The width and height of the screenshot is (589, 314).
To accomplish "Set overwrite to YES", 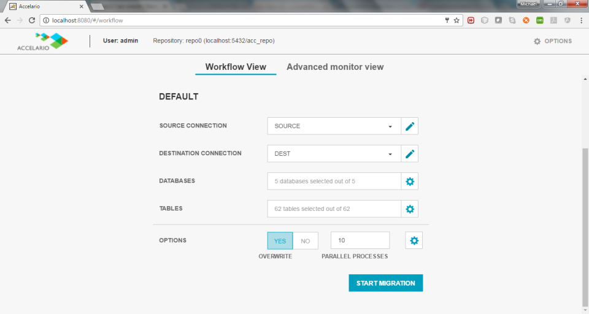I will point(280,241).
